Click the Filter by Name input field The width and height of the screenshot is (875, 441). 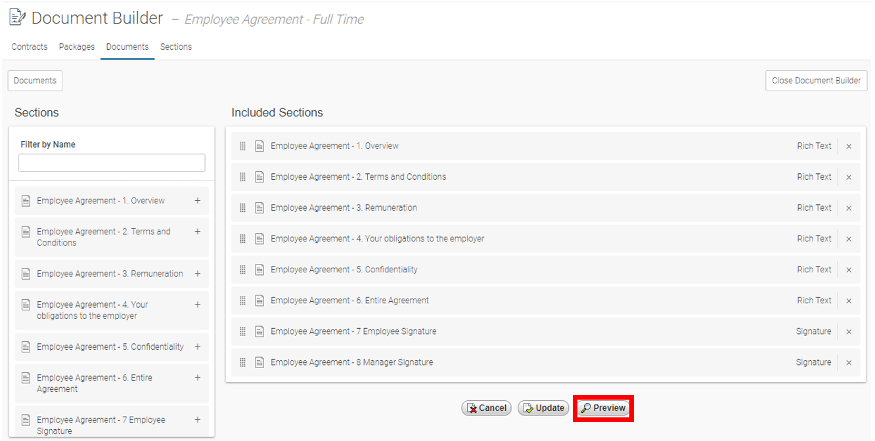tap(112, 163)
